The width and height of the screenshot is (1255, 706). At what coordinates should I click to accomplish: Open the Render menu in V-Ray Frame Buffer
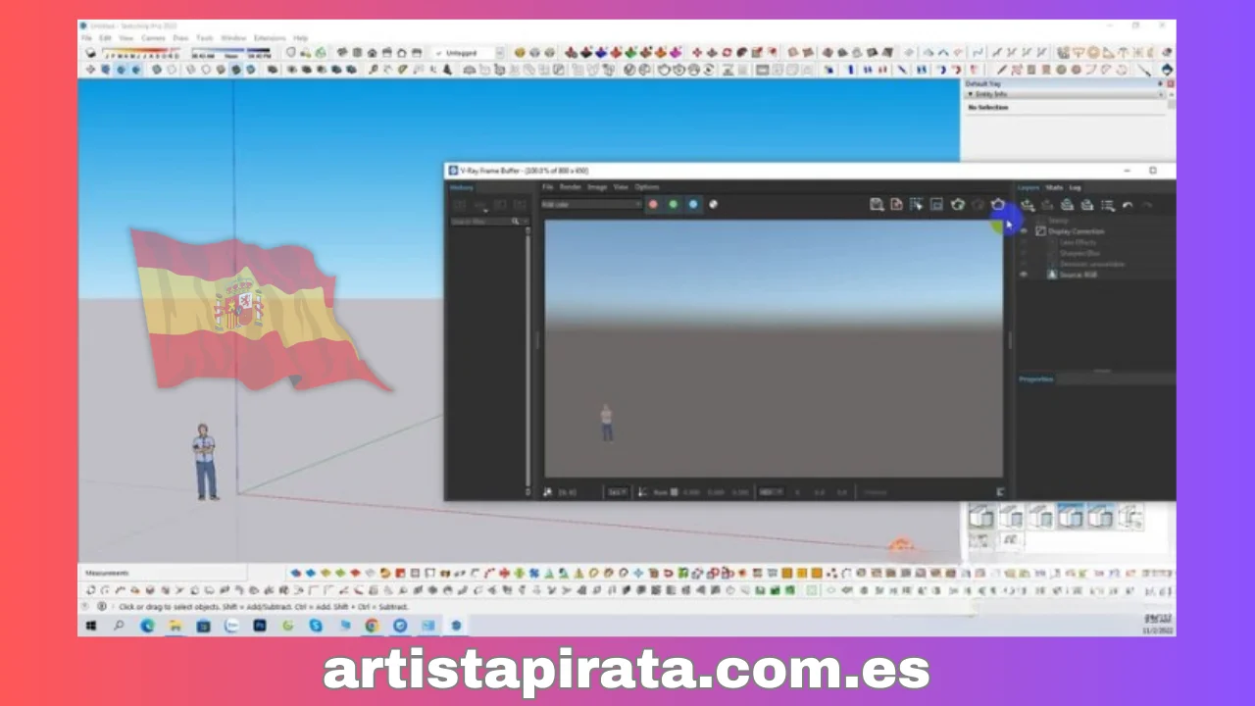[571, 186]
